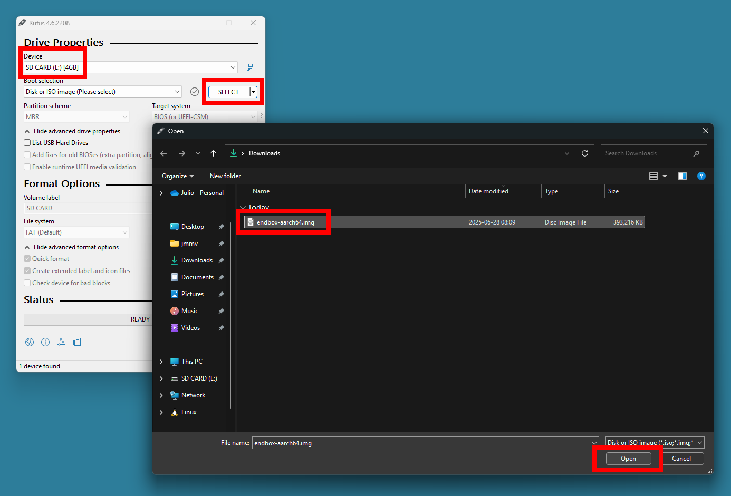
Task: Click the save drive image icon in Rufus
Action: [x=251, y=67]
